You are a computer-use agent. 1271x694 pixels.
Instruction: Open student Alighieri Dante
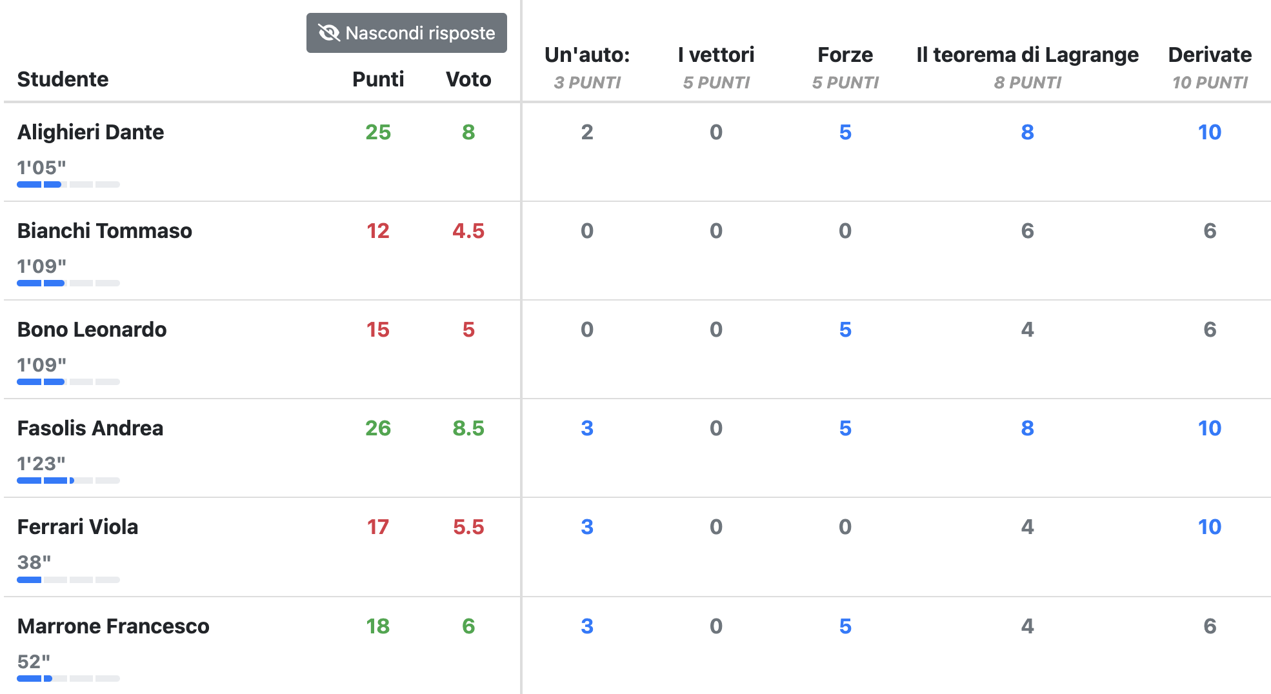[90, 132]
